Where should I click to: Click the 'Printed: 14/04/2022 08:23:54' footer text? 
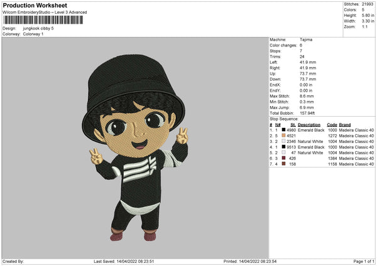[250, 262]
